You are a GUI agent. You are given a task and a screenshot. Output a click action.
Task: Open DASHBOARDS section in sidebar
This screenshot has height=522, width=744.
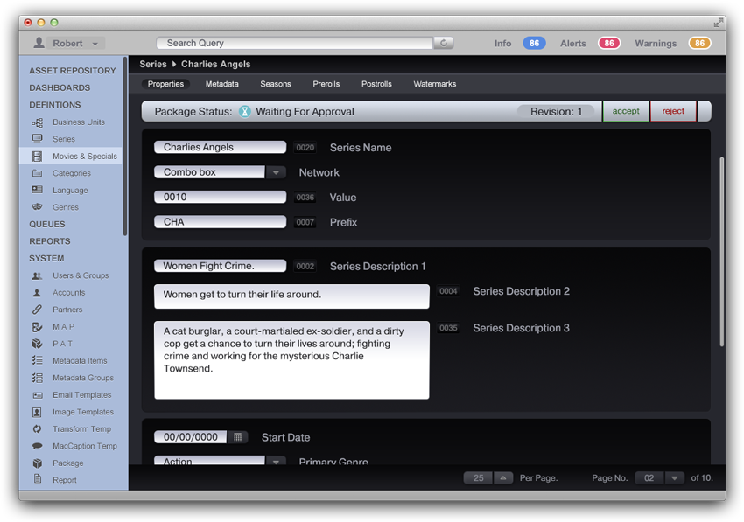[x=60, y=87]
